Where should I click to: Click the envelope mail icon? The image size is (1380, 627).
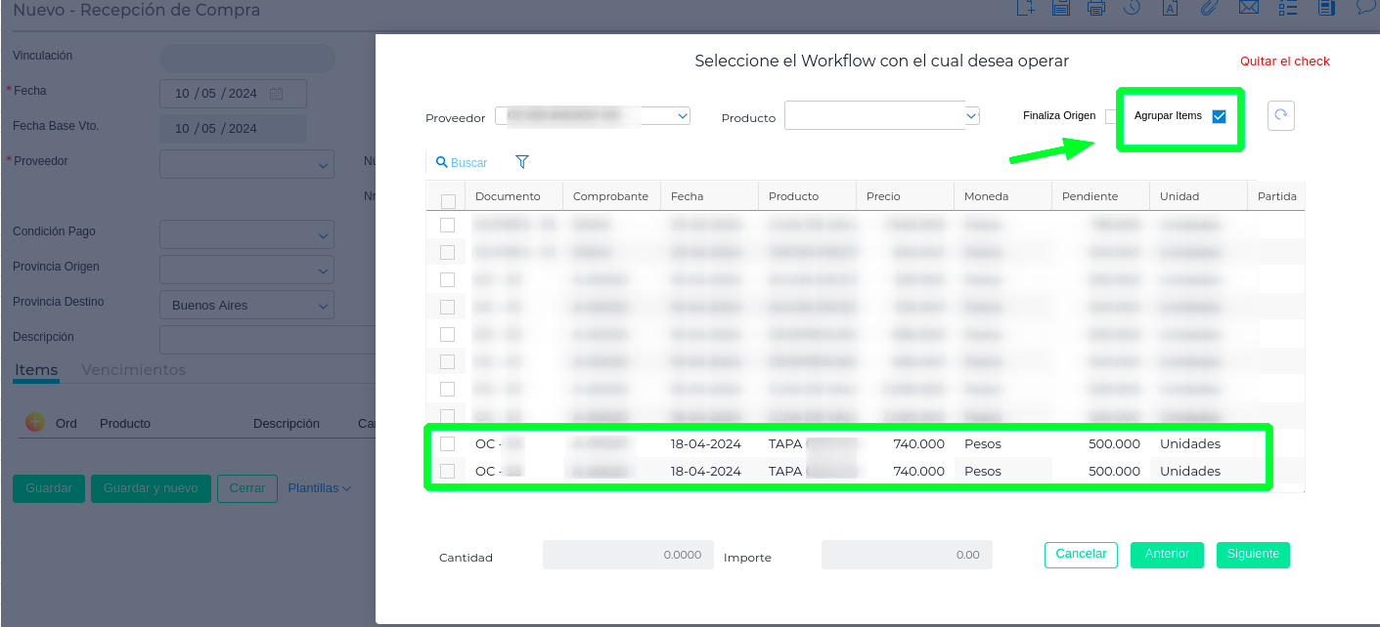1249,8
